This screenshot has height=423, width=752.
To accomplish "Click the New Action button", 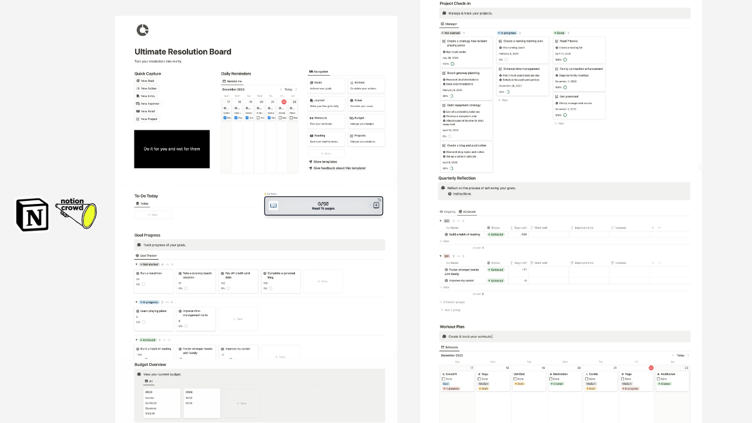I will (146, 88).
